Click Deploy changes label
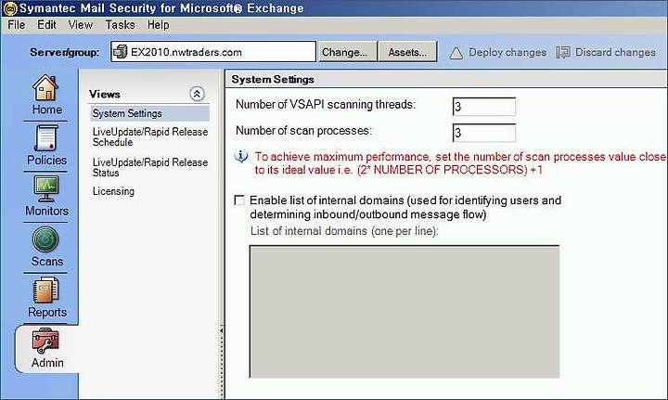 coord(507,52)
